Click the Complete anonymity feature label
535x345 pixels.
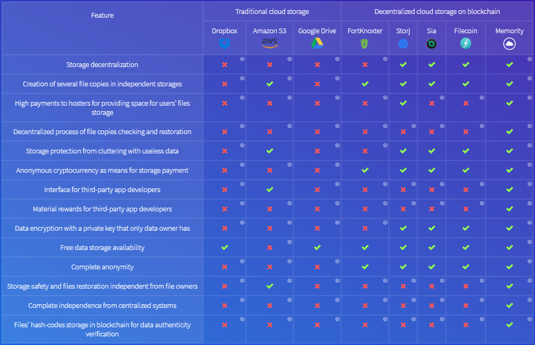(103, 267)
